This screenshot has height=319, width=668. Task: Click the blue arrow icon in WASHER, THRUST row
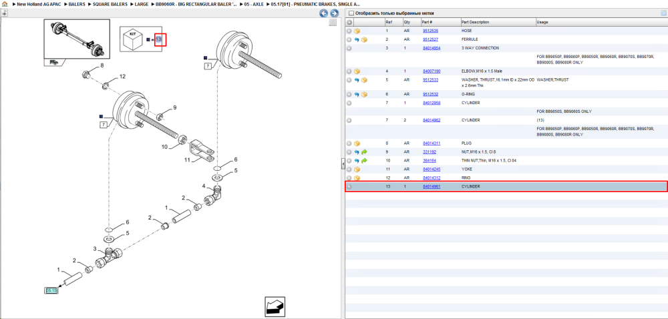(x=357, y=80)
